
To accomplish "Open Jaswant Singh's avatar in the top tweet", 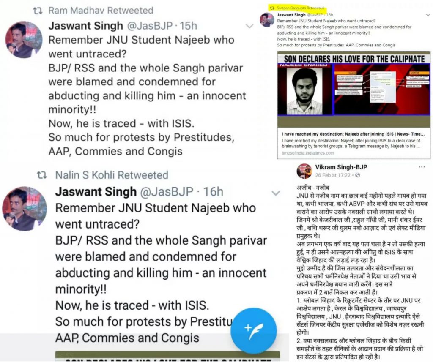I will click(24, 40).
